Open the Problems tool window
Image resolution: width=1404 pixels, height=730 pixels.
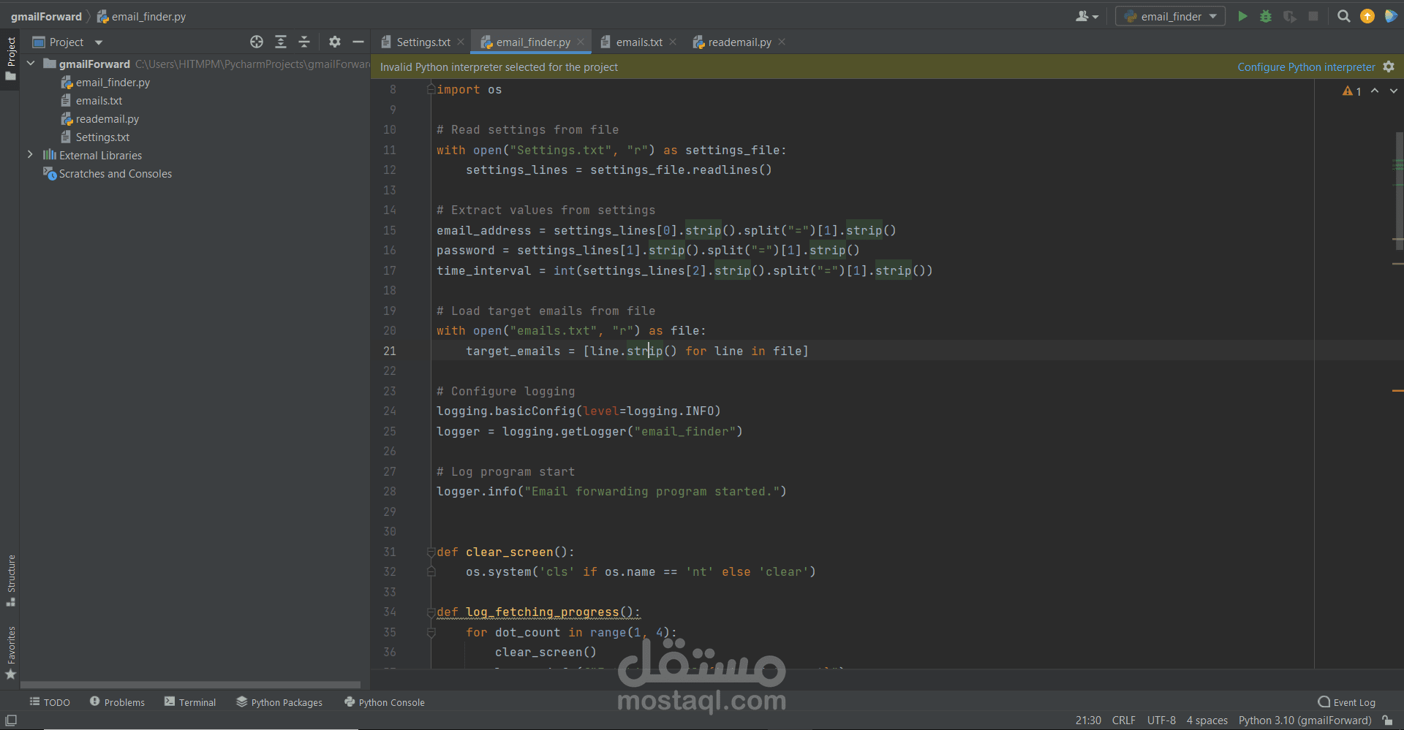(117, 702)
